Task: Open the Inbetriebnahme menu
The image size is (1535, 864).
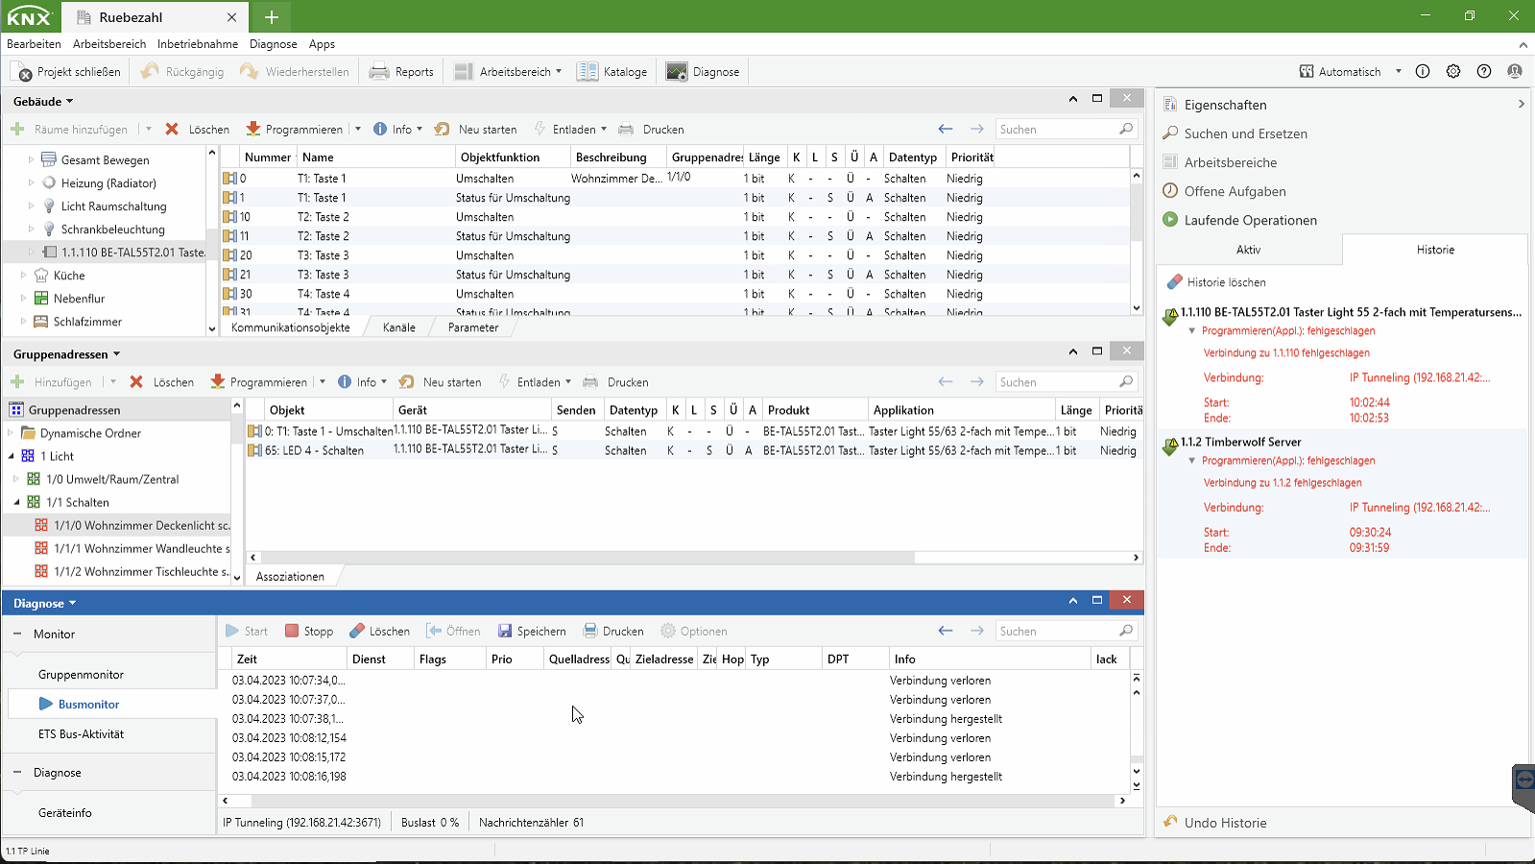Action: coord(198,44)
